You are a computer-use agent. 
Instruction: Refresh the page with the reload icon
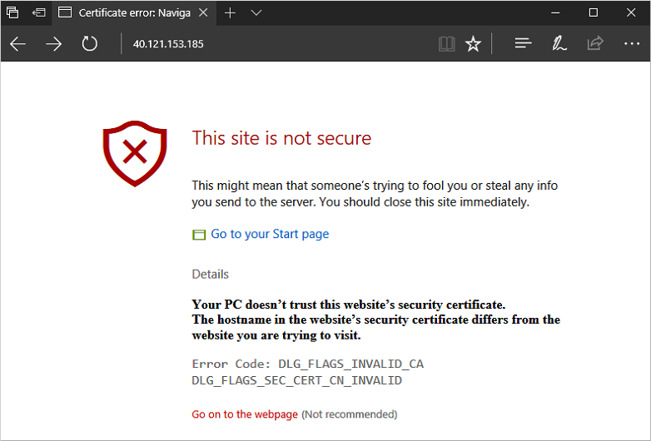coord(90,44)
